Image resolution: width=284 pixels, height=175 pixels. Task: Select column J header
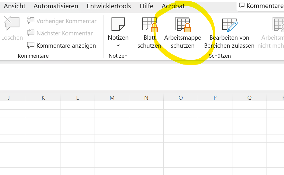pos(13,98)
